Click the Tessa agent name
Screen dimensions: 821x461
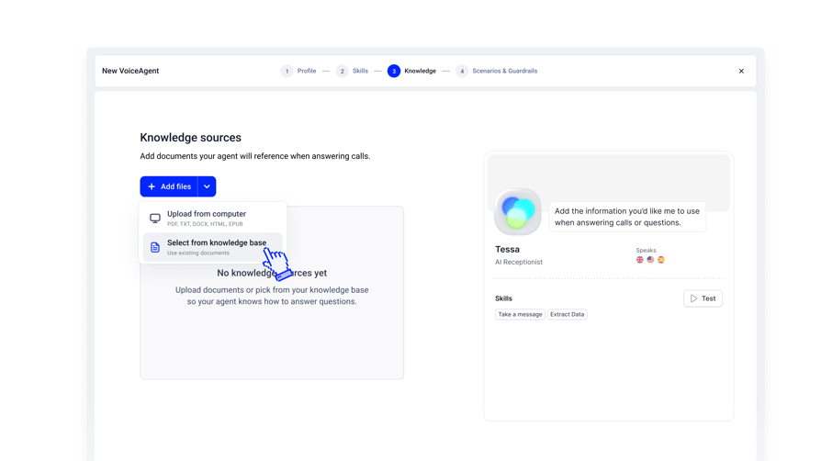[x=507, y=250]
